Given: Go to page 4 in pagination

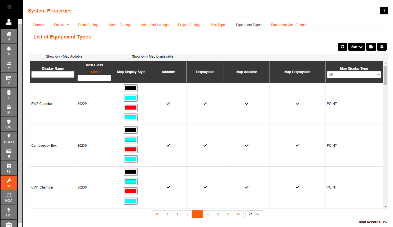Looking at the screenshot, I should click(208, 214).
